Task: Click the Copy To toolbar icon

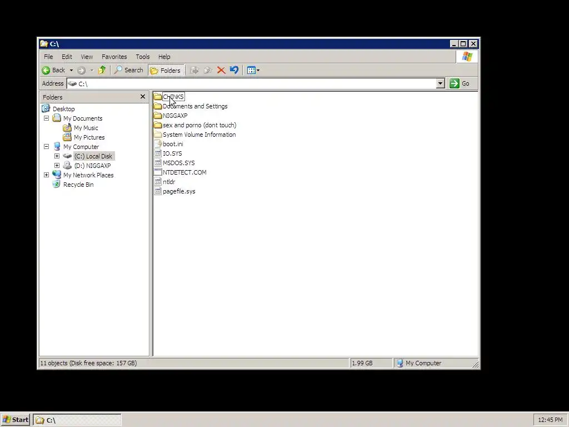Action: click(208, 70)
